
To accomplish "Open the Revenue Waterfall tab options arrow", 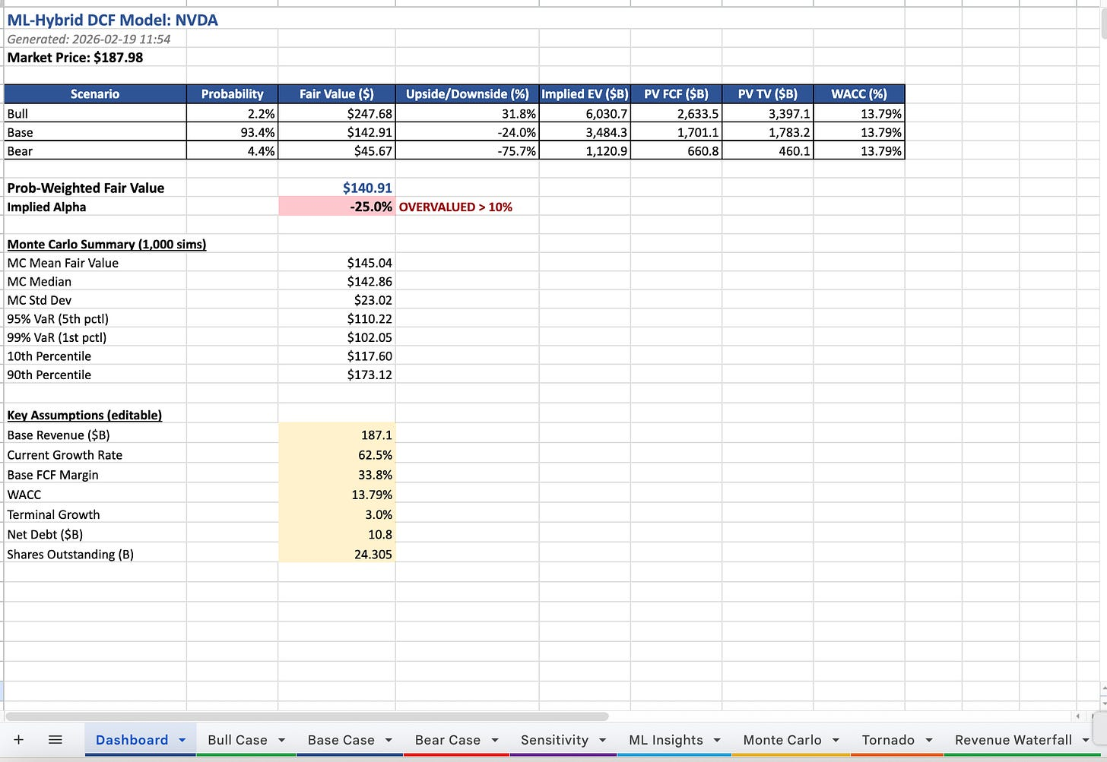I will (1086, 739).
